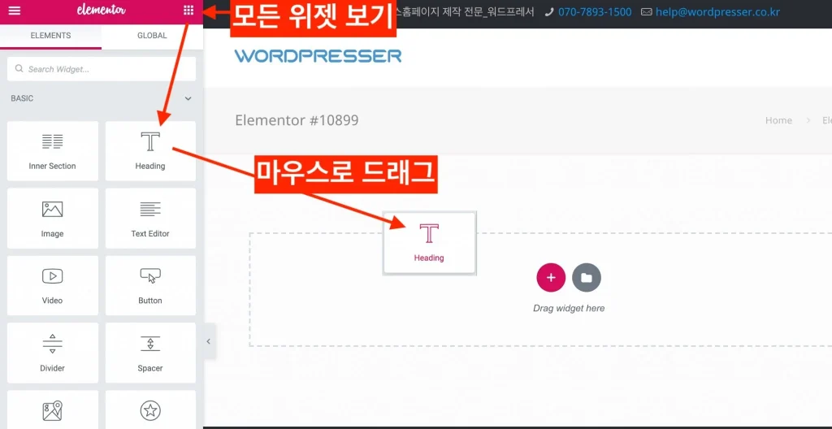Switch to the GLOBAL tab

click(x=152, y=36)
